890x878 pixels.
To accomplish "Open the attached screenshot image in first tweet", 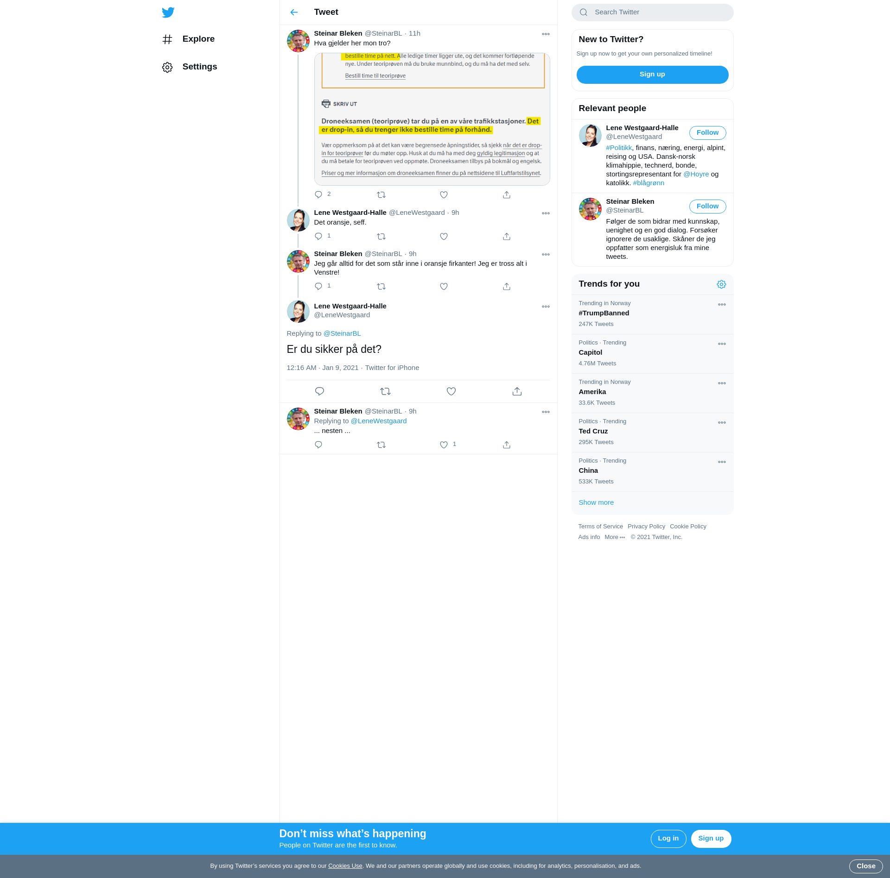I will [x=432, y=119].
